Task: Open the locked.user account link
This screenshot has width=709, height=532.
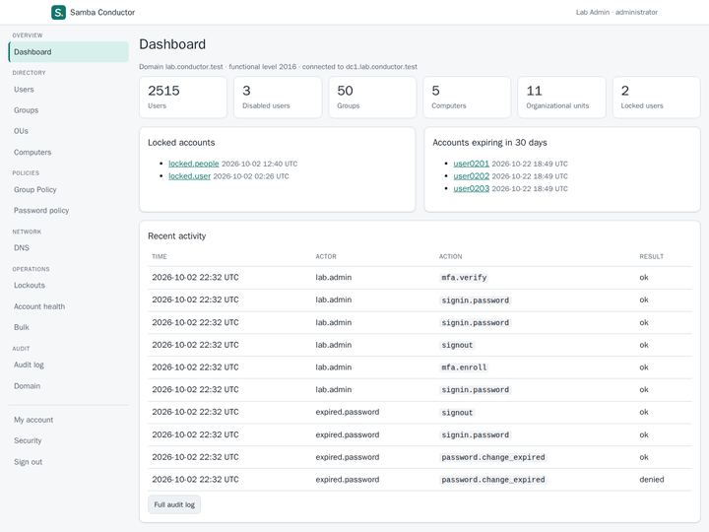Action: (189, 176)
